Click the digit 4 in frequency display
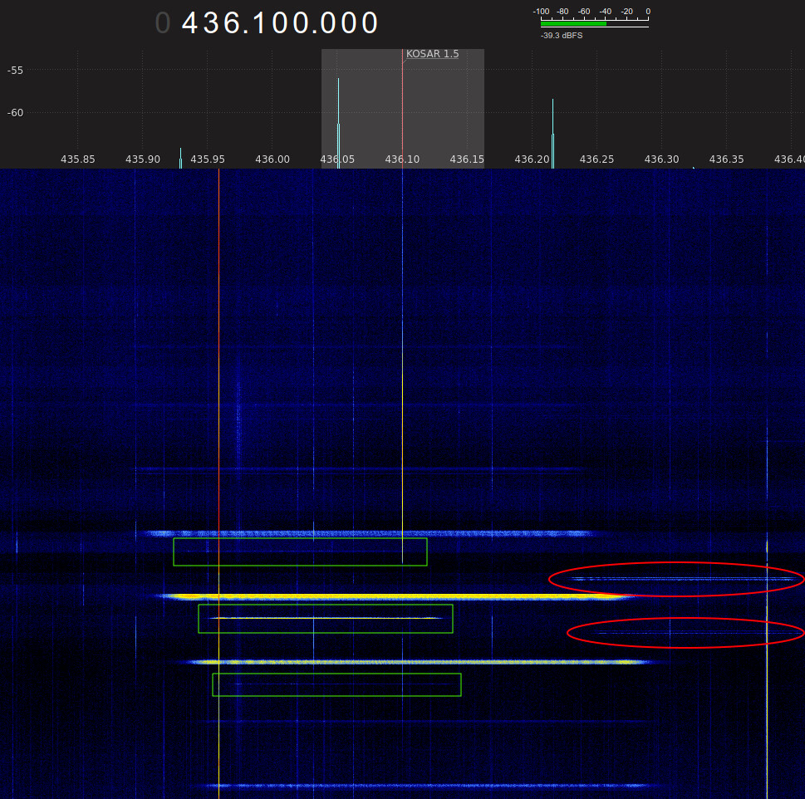This screenshot has width=805, height=799. pyautogui.click(x=192, y=23)
